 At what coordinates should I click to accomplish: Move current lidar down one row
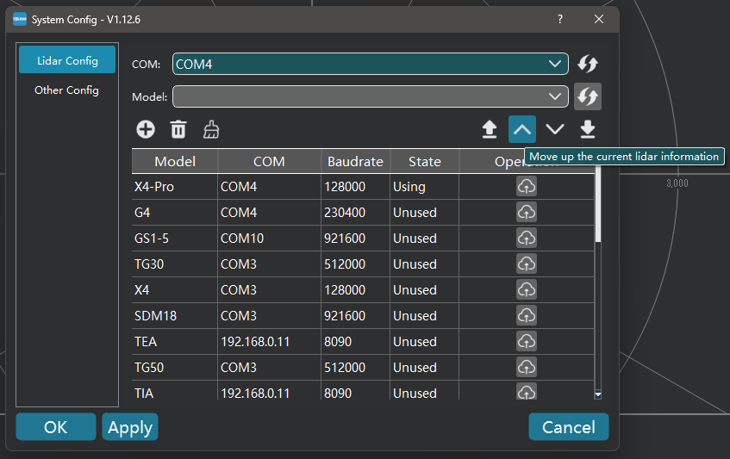point(555,129)
